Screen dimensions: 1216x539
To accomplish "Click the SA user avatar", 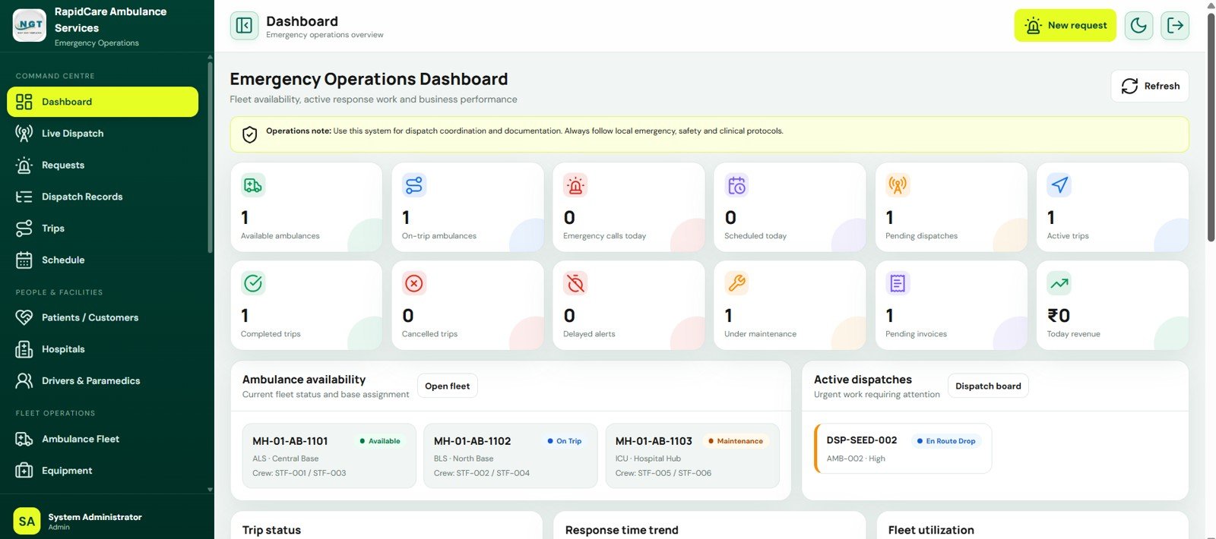I will pyautogui.click(x=27, y=521).
